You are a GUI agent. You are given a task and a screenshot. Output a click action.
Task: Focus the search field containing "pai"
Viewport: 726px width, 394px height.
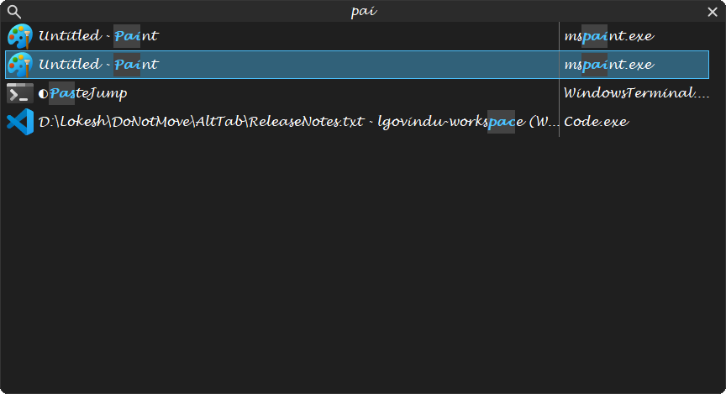pyautogui.click(x=364, y=11)
